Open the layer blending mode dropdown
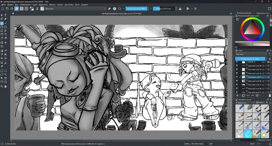The height and width of the screenshot is (146, 272). coord(251,54)
